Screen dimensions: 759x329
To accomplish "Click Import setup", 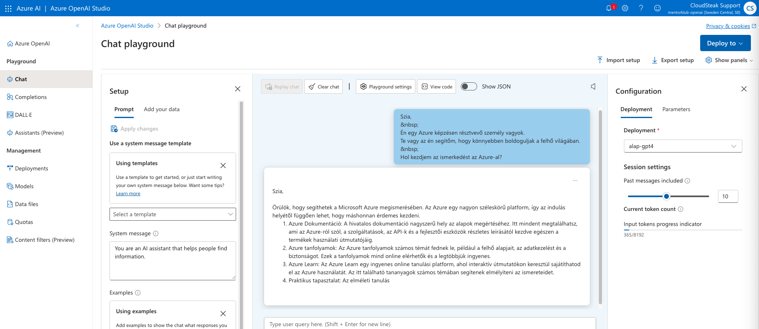I will (619, 60).
